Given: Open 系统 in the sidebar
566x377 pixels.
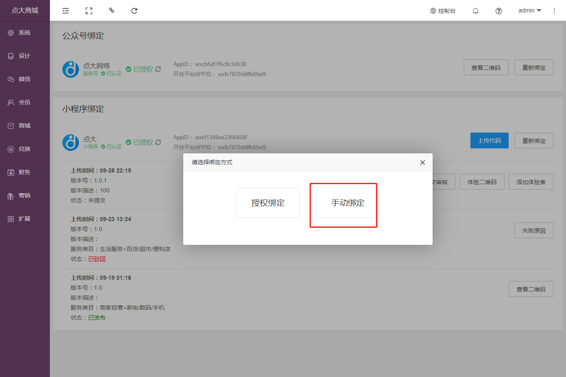Looking at the screenshot, I should coord(25,32).
